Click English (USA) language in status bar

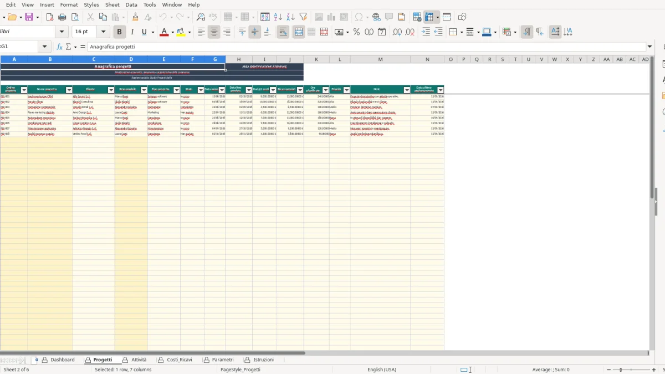tap(382, 370)
